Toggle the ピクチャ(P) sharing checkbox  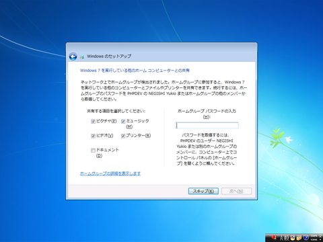point(93,122)
